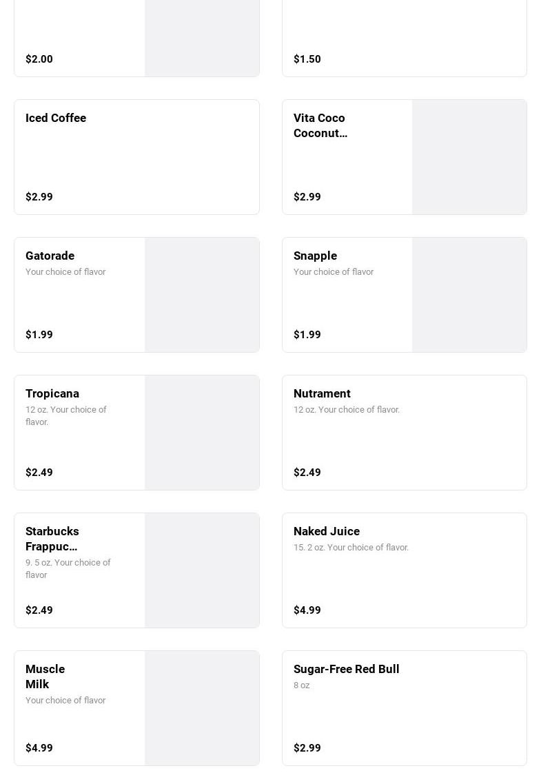The width and height of the screenshot is (541, 775).
Task: Choose the Snapple item title
Action: tap(315, 256)
